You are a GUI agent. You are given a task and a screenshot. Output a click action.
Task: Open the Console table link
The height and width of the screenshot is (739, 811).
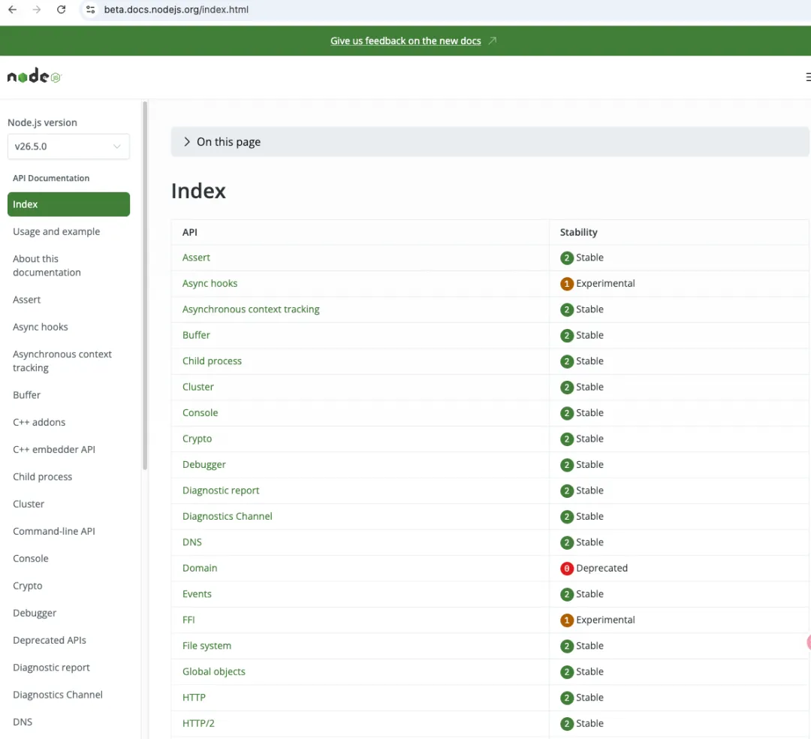point(200,412)
